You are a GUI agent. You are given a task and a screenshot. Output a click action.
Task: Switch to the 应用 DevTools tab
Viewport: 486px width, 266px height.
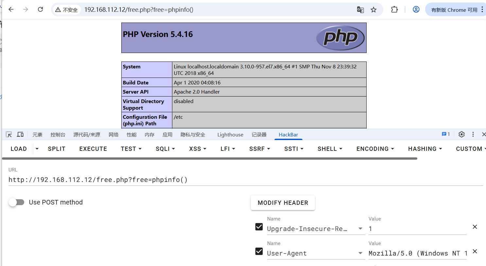[167, 134]
